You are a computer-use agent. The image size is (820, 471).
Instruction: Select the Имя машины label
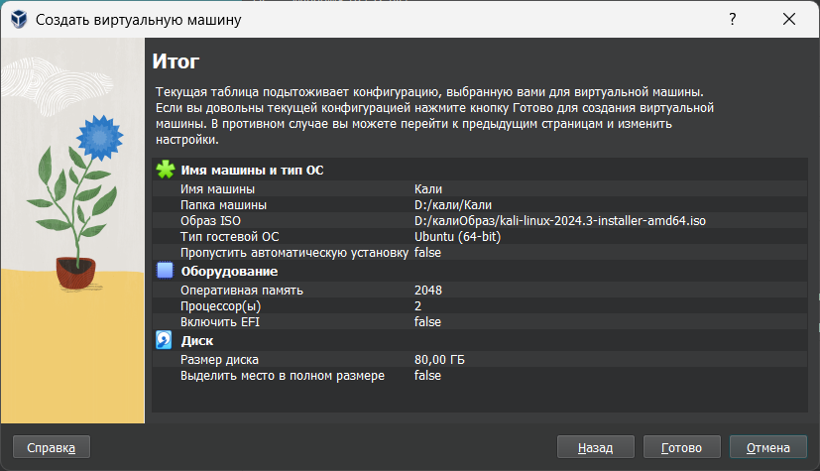tap(217, 188)
